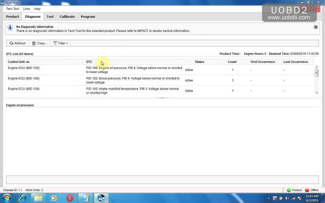This screenshot has width=325, height=203.
Task: Click the Work Order: 2 status text
Action: [34, 190]
